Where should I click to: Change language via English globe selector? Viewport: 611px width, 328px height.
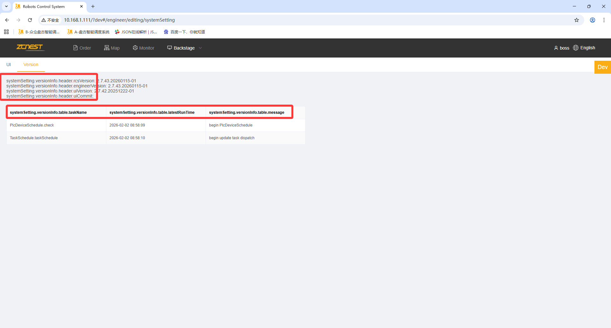tap(584, 48)
